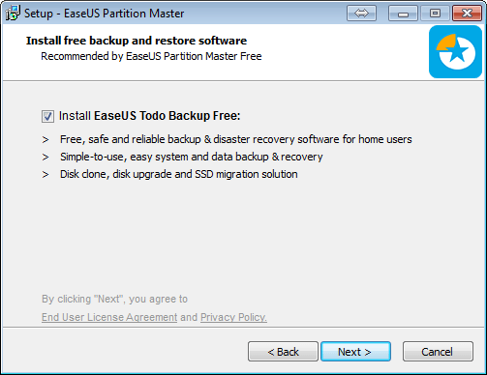Click the arrow bullet beside "Disk clone"
This screenshot has width=487, height=375.
46,175
